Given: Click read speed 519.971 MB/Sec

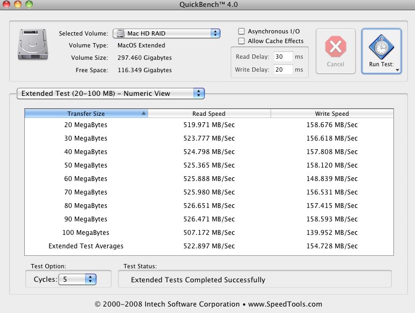Looking at the screenshot, I should pyautogui.click(x=209, y=124).
